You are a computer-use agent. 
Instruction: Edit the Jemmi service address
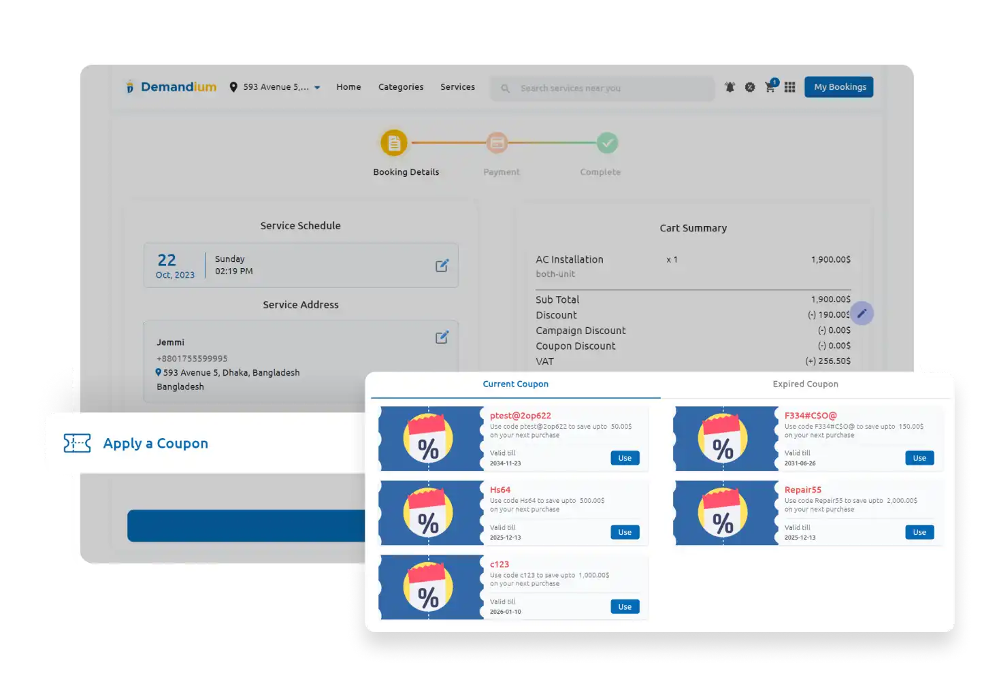442,337
